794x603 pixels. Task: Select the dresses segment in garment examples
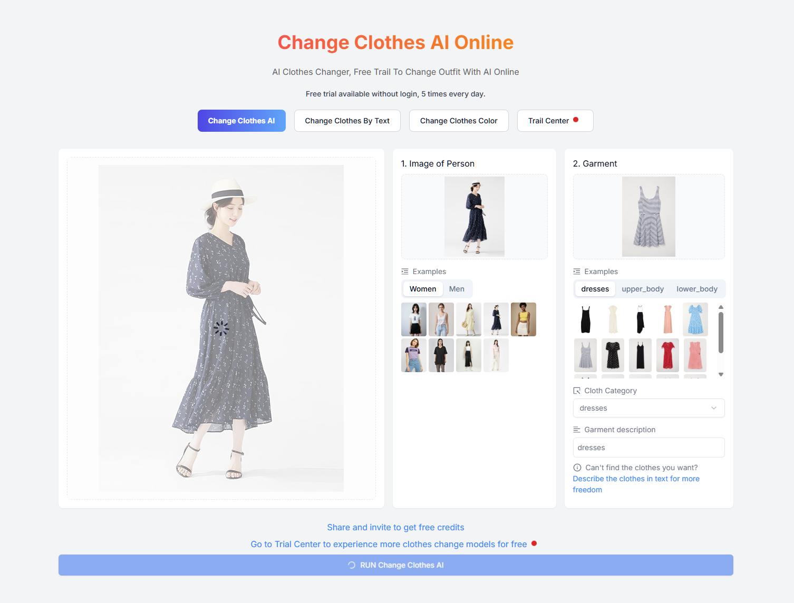point(595,288)
